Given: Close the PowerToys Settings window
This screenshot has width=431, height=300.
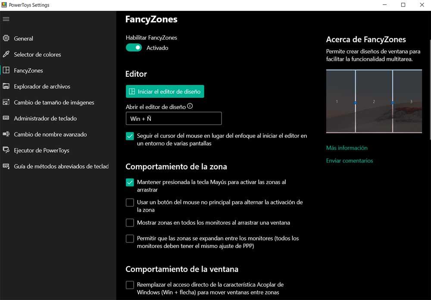Looking at the screenshot, I should tap(422, 5).
